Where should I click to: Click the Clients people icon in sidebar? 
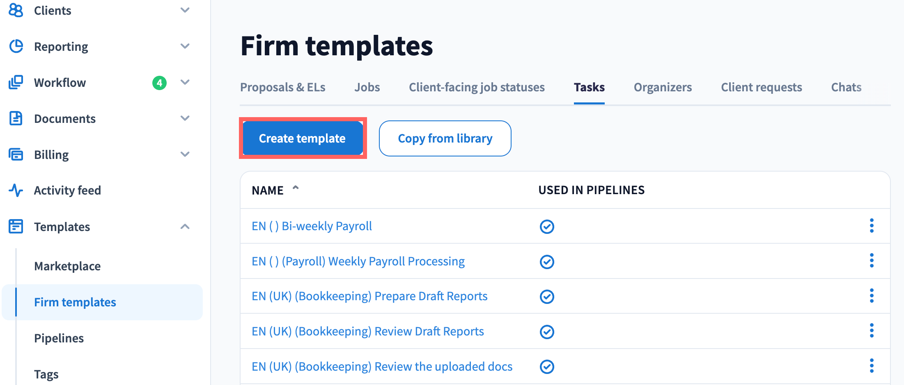[16, 10]
